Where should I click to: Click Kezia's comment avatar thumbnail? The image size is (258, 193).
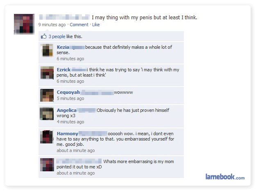click(47, 50)
